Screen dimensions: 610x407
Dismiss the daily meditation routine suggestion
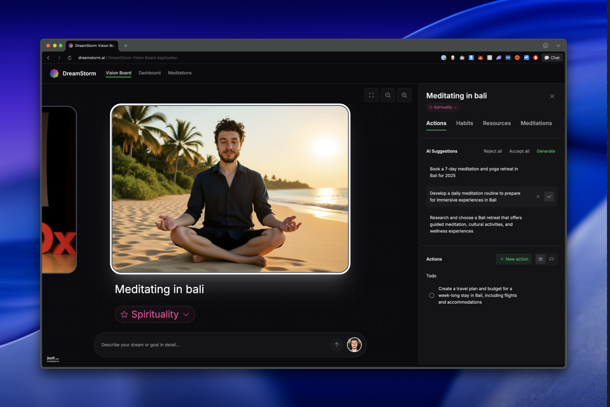click(x=538, y=197)
